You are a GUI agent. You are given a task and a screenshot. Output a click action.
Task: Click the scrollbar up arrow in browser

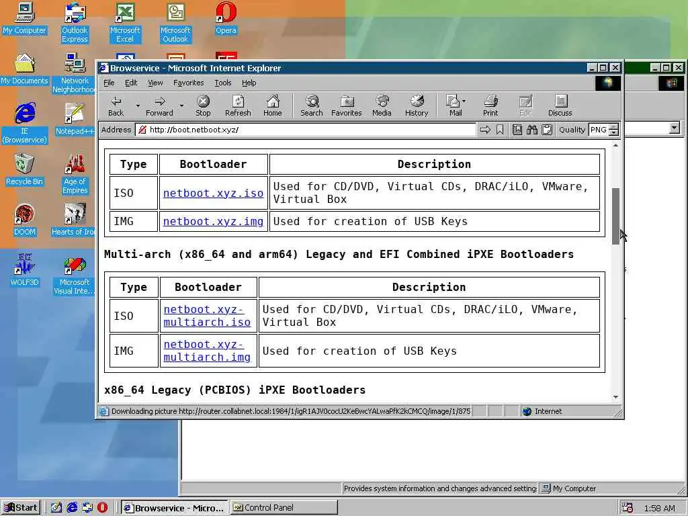coord(615,145)
